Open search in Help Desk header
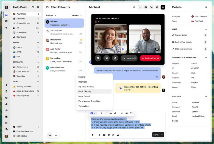This screenshot has height=144, width=214. pyautogui.click(x=38, y=7)
